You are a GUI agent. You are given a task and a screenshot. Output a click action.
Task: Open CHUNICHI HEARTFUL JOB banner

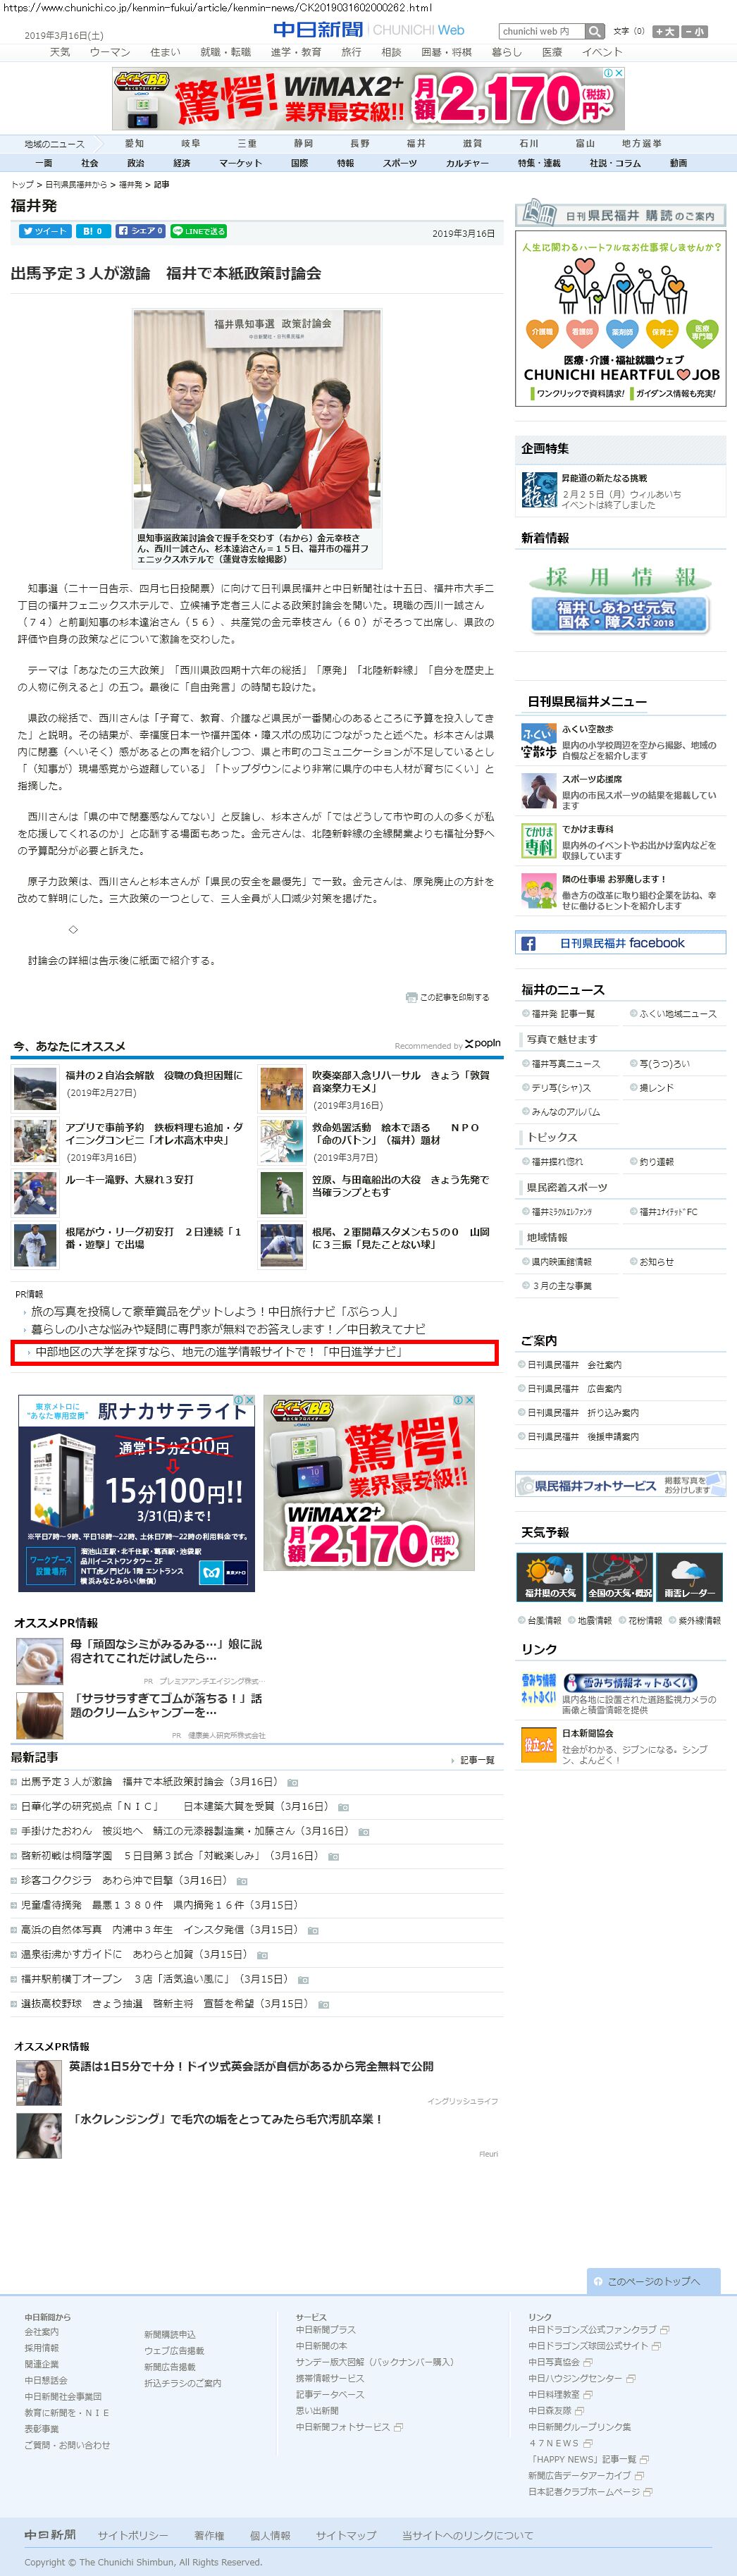620,320
